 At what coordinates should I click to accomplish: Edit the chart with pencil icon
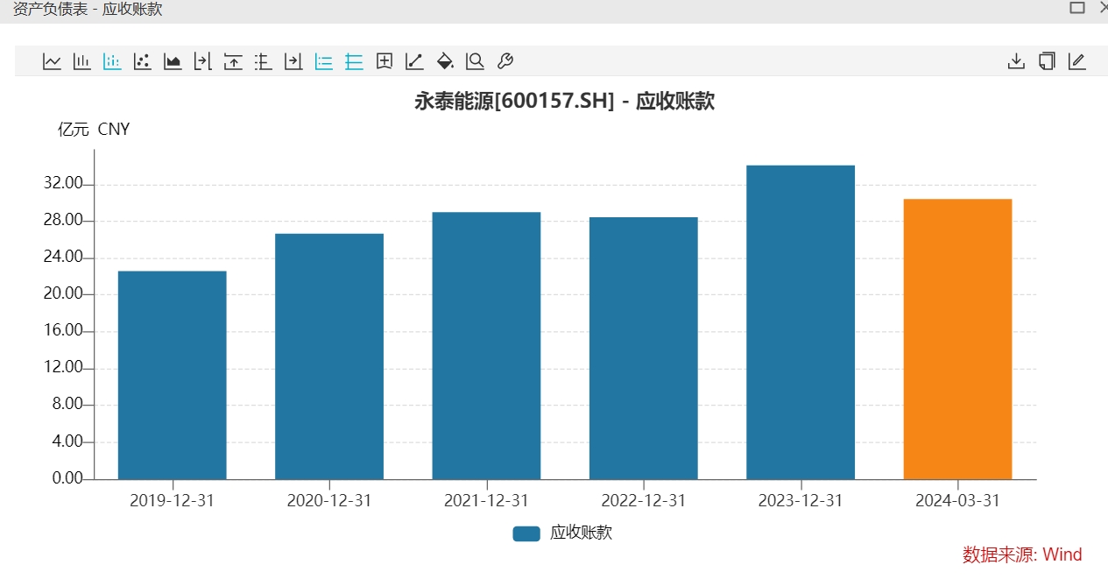(1077, 61)
